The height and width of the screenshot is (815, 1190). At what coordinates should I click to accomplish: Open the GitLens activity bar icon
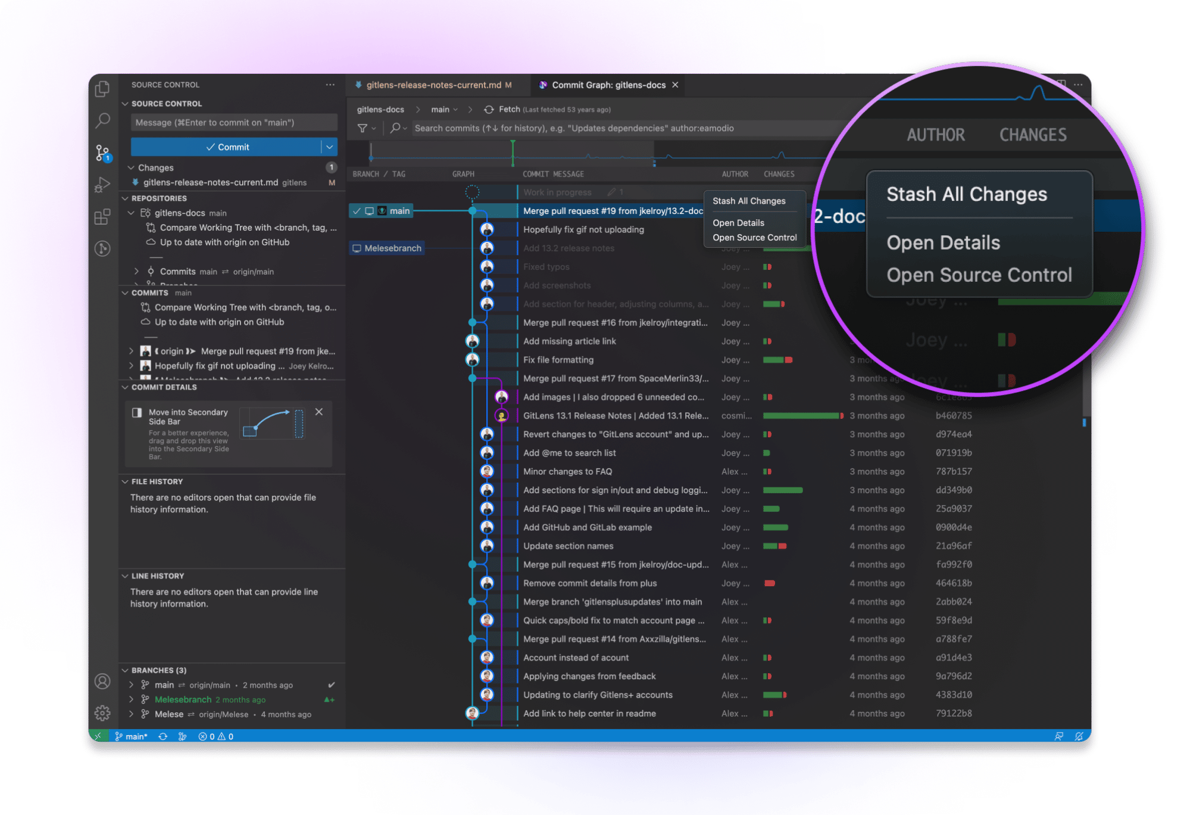[x=102, y=248]
